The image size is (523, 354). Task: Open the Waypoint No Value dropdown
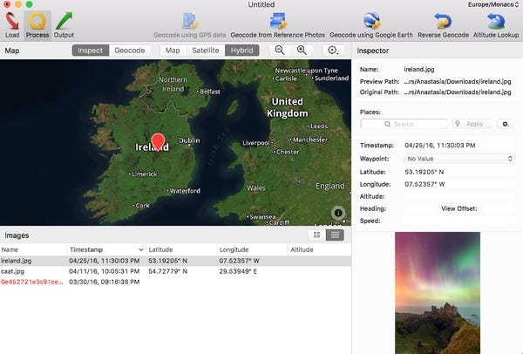(459, 159)
